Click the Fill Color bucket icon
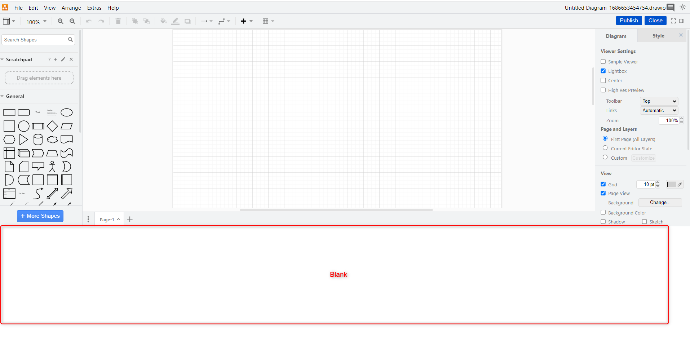 click(163, 21)
